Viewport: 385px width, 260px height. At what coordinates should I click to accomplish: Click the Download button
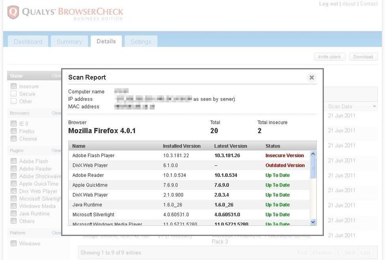(x=363, y=57)
